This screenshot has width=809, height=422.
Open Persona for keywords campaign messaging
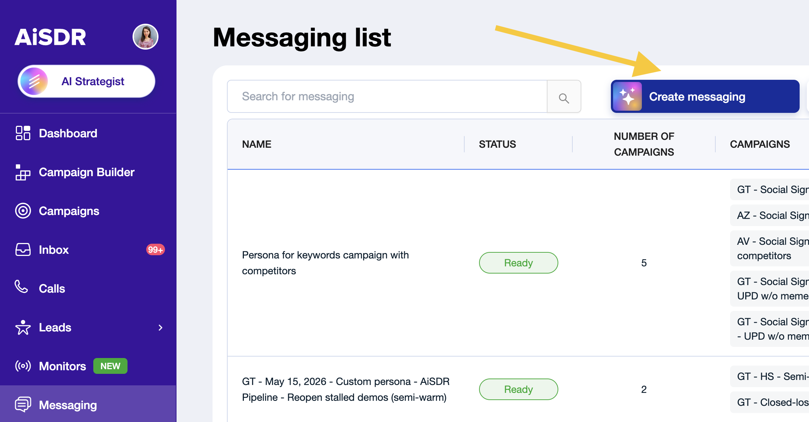[325, 263]
